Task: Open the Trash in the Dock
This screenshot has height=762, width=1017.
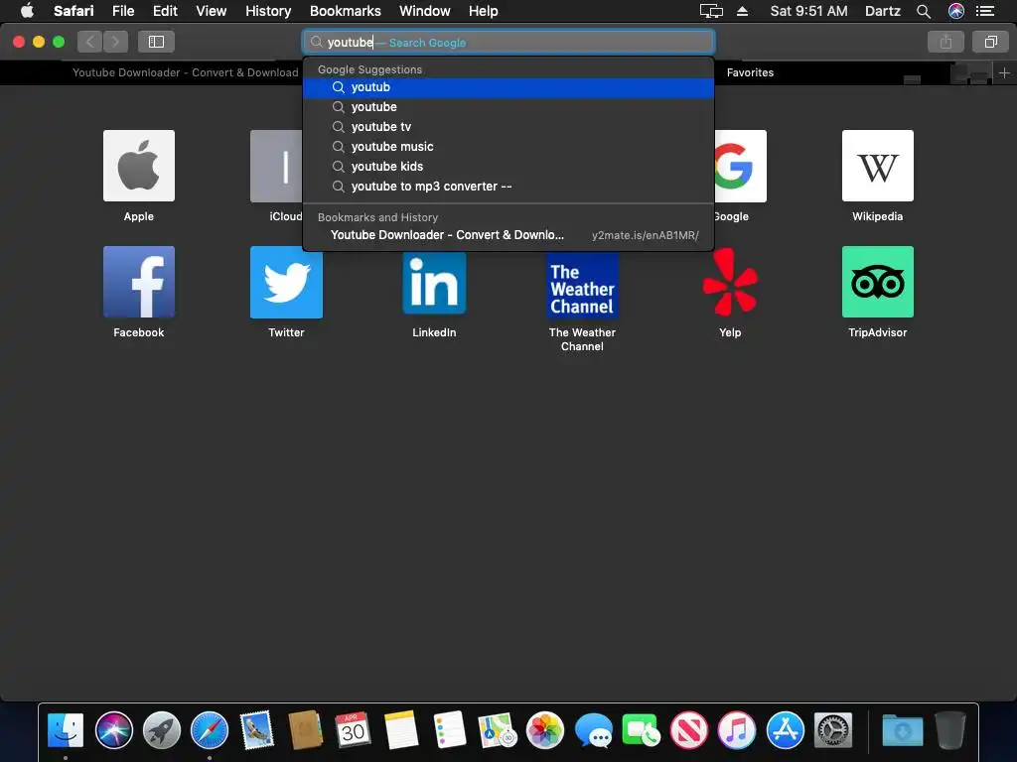Action: click(x=950, y=730)
